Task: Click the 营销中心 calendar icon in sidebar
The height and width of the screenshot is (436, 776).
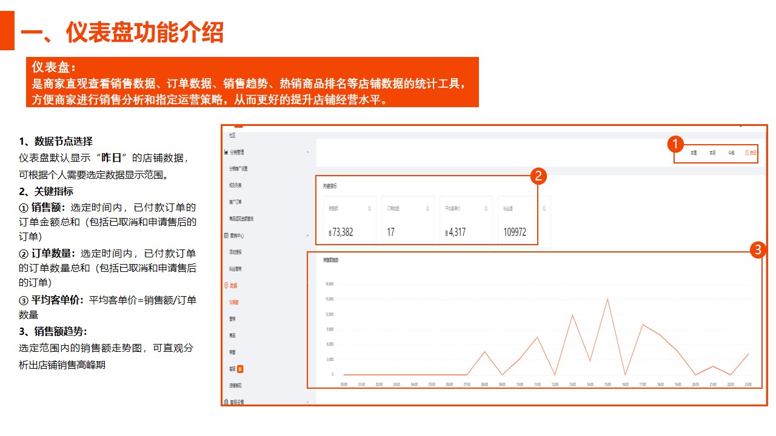Action: [x=226, y=235]
